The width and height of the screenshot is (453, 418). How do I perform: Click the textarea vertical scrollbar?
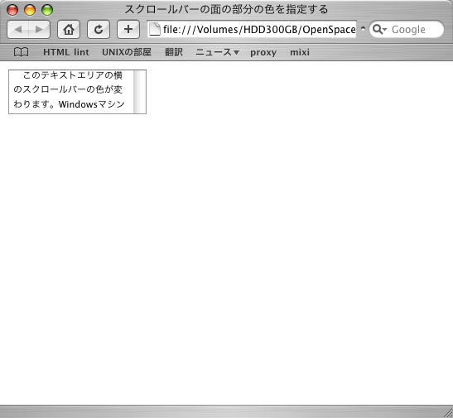pos(139,92)
